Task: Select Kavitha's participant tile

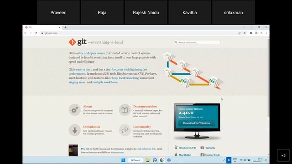Action: (x=190, y=12)
